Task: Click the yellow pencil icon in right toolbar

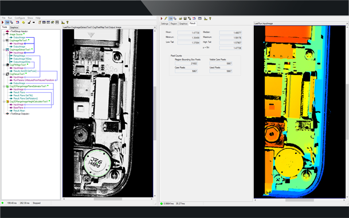Action: 166,19
